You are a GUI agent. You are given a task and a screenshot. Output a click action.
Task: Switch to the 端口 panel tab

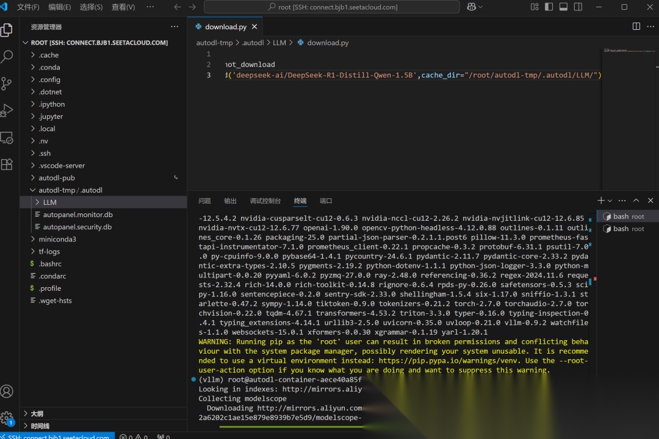point(326,201)
